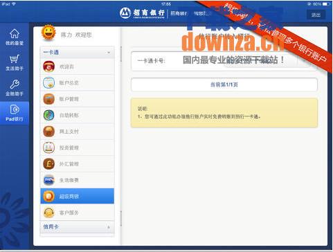Expand the 信用卡 menu section
The height and width of the screenshot is (252, 333).
pyautogui.click(x=77, y=227)
